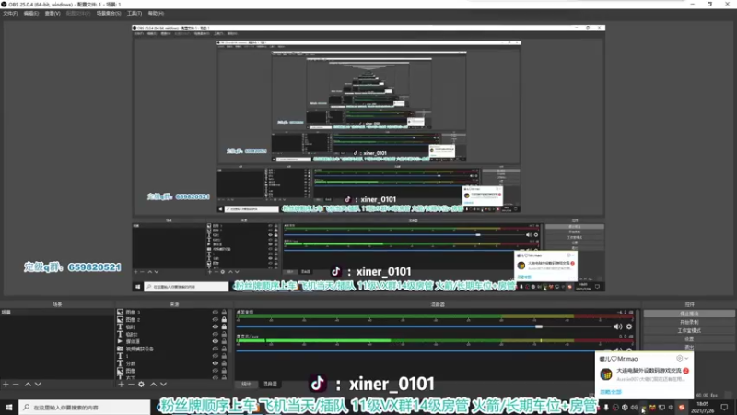Select the 视频捕获设备 source row

click(x=172, y=350)
